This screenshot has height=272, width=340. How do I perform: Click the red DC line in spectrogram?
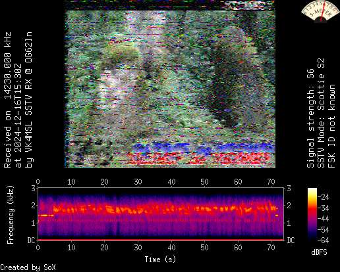pos(161,240)
